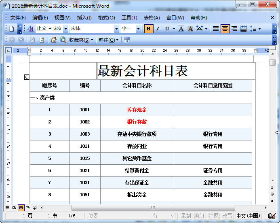Open the 编辑(E) menu
This screenshot has width=280, height=223.
(40, 18)
